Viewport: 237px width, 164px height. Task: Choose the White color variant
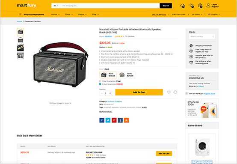click(126, 75)
